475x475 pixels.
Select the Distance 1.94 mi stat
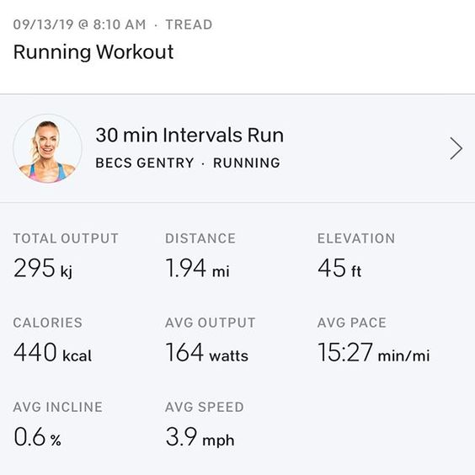pos(200,255)
